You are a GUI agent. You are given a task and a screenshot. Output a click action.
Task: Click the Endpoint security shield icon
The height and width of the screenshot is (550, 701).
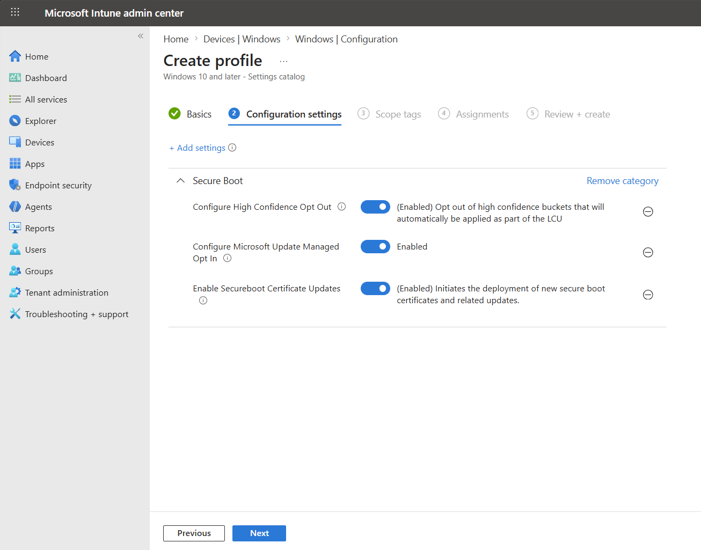pos(15,185)
